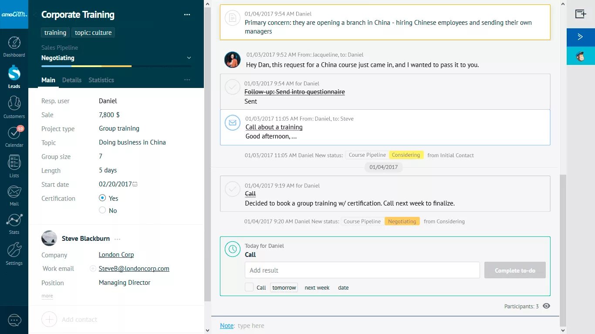595x334 pixels.
Task: Click the Position value Managing Director
Action: point(125,283)
